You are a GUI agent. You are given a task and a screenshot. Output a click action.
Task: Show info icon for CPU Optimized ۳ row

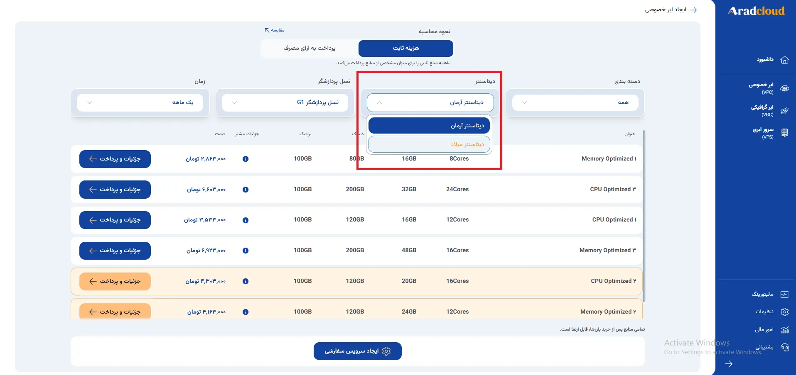(246, 190)
